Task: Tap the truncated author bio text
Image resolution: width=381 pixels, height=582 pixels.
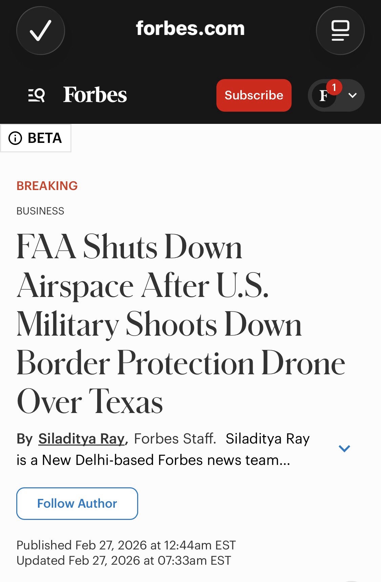Action: coord(153,460)
